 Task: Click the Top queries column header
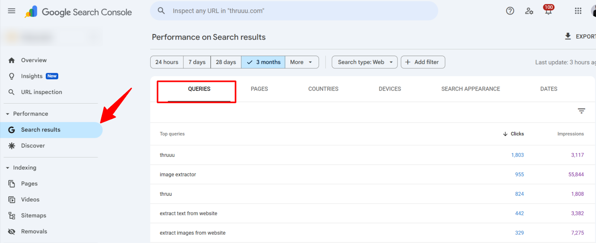coord(172,134)
